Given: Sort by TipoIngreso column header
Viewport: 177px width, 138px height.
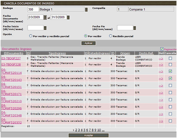Looking at the screenshot, I should pos(57,53).
